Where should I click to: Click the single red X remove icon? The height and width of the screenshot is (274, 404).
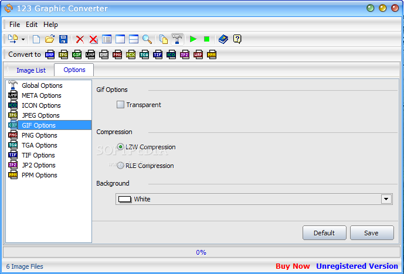click(80, 39)
